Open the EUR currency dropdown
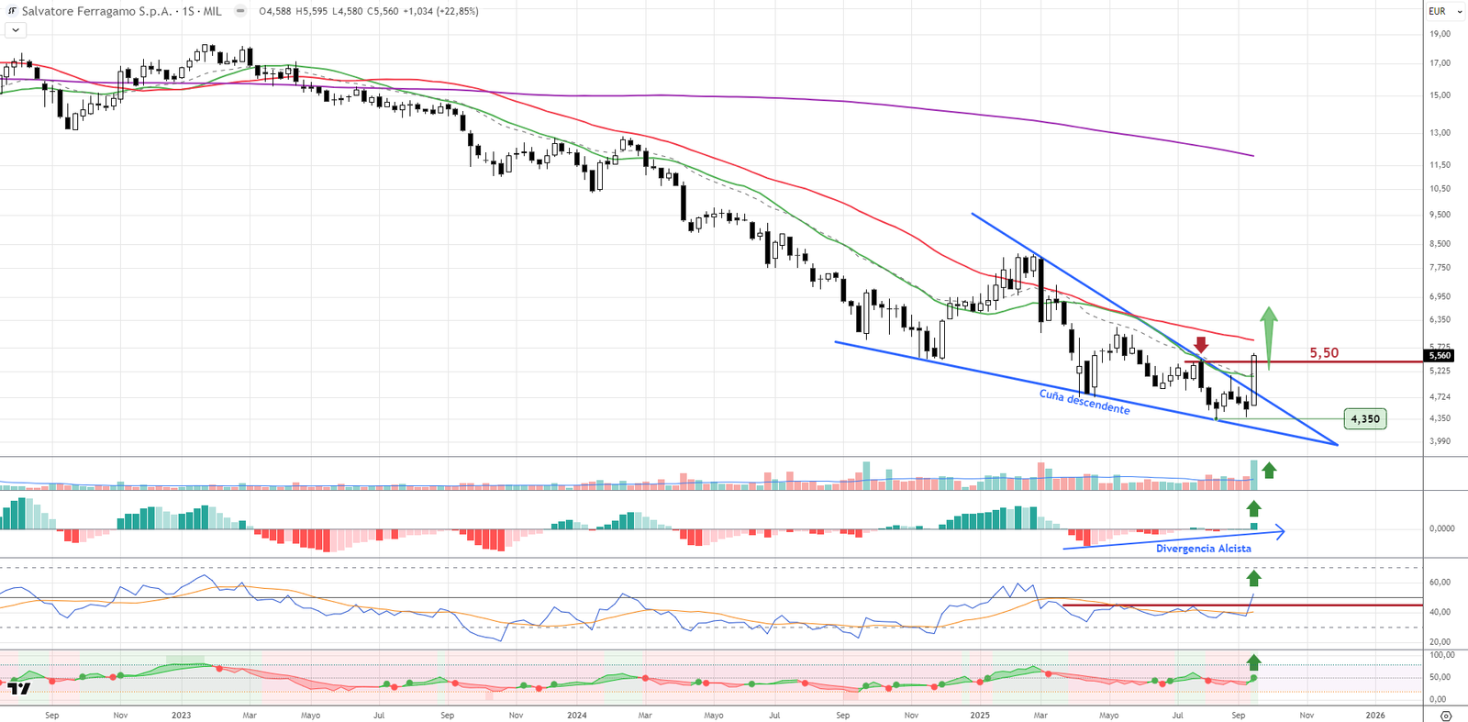Viewport: 1468px width, 722px height. coord(1443,11)
